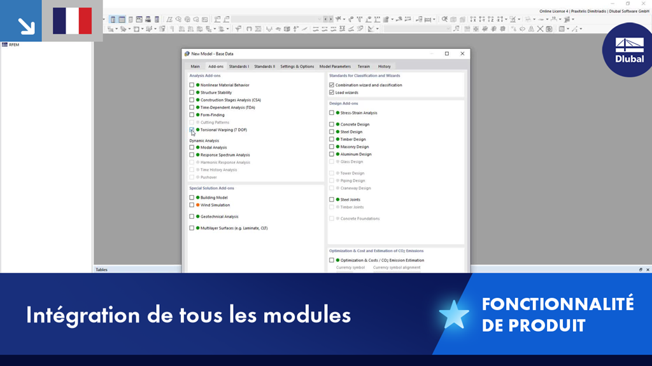The height and width of the screenshot is (366, 652).
Task: Enable Optimization & Costs / CO2 Emission Estimation
Action: pyautogui.click(x=331, y=261)
